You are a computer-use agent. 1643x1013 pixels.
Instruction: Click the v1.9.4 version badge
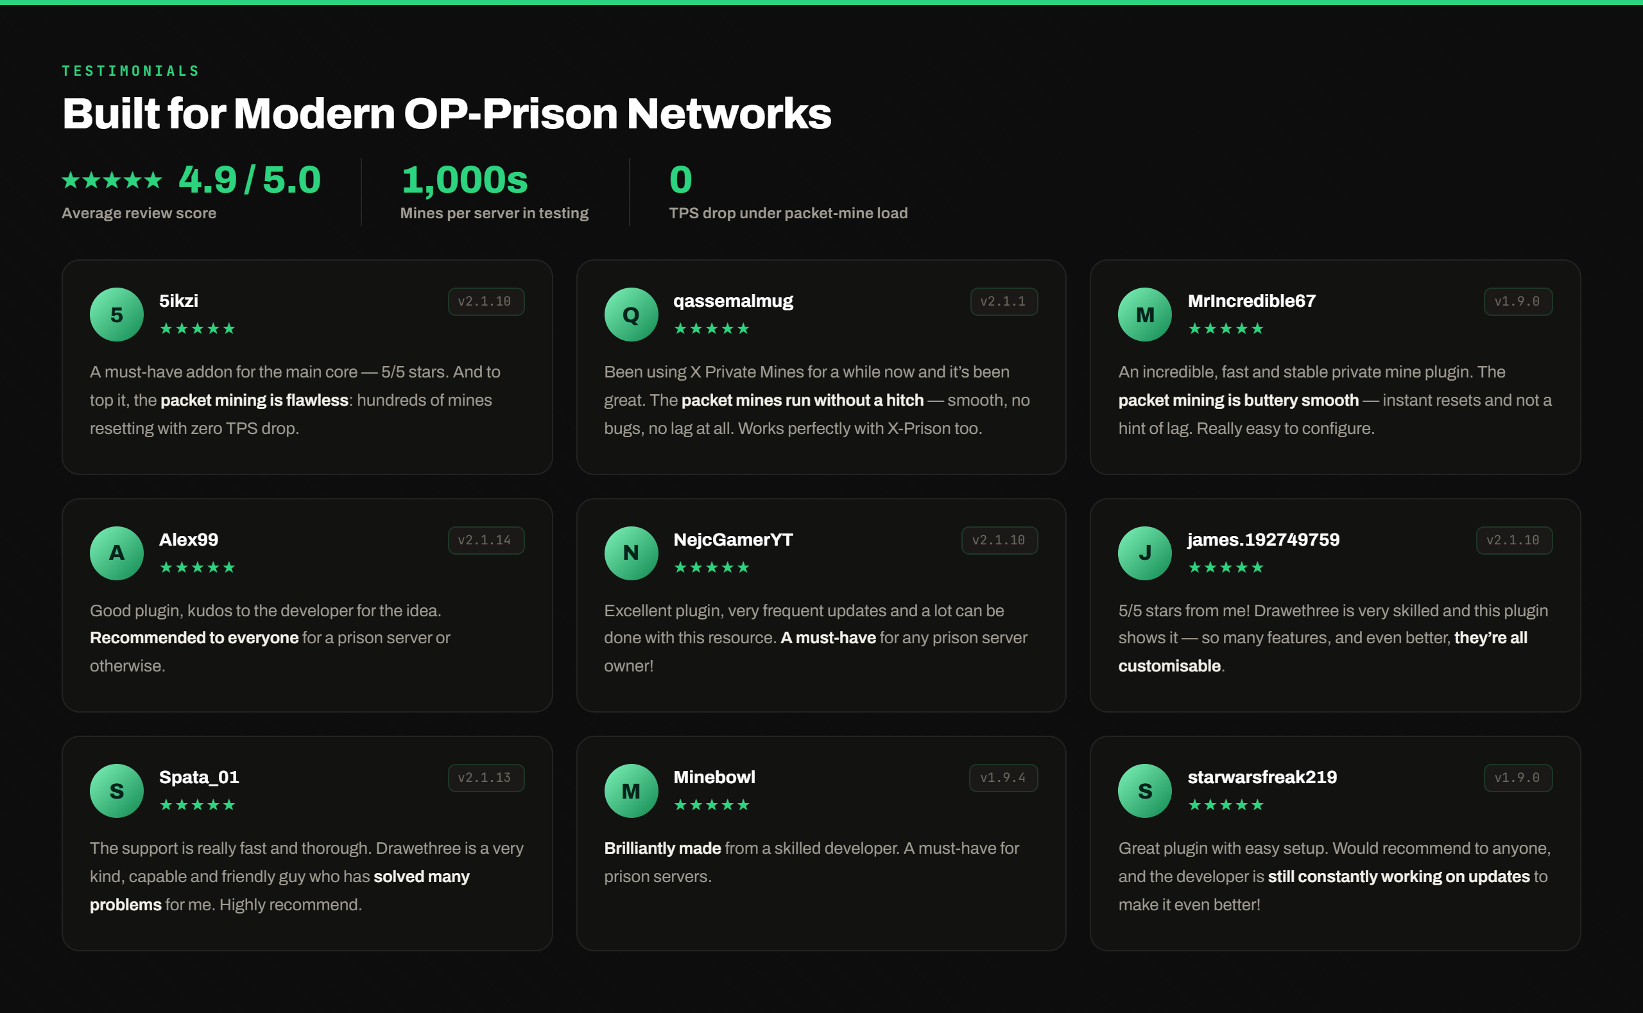click(x=1003, y=778)
